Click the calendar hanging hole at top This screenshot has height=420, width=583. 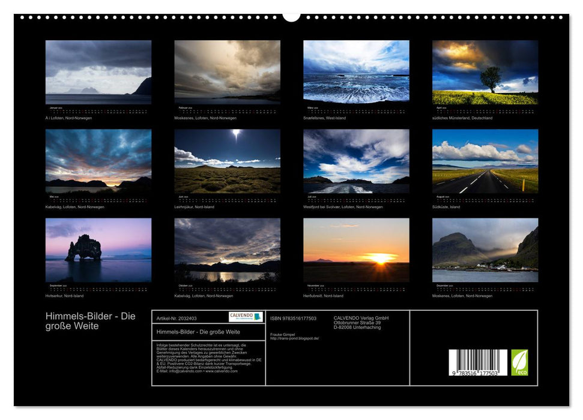point(291,16)
